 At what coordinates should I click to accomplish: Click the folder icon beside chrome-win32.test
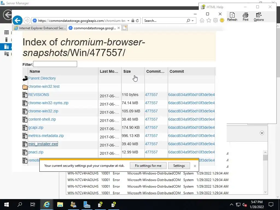pos(25,87)
